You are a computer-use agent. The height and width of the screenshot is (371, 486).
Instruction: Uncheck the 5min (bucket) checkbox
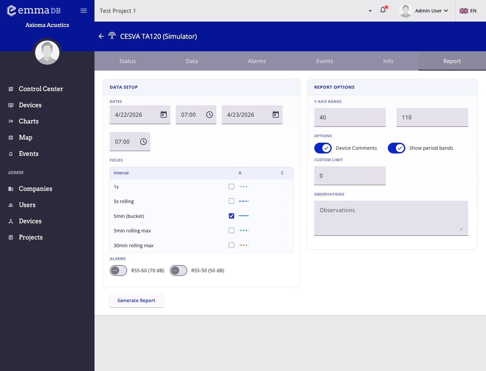click(x=232, y=216)
